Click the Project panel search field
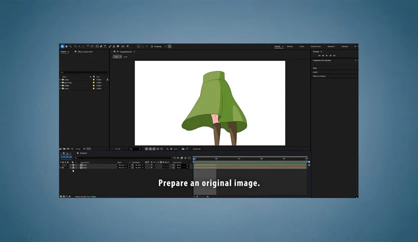This screenshot has width=418, height=242. pos(84,72)
